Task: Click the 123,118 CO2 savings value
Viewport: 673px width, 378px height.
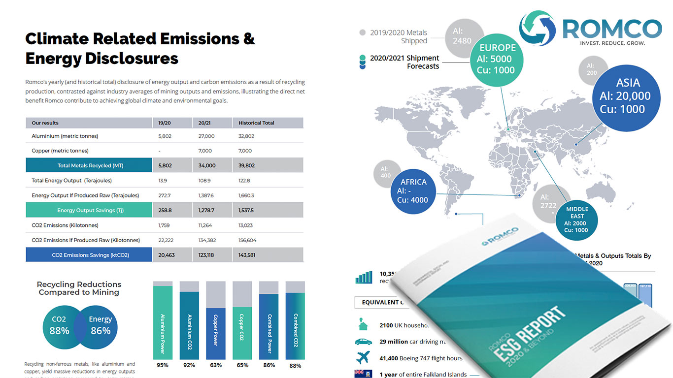Action: [x=208, y=255]
